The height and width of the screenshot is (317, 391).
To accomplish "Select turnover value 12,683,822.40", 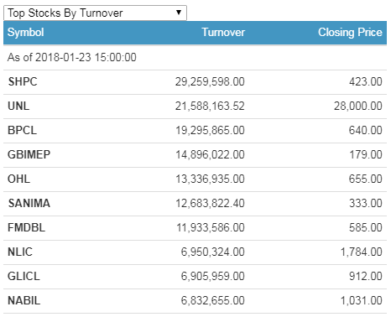I will (210, 203).
